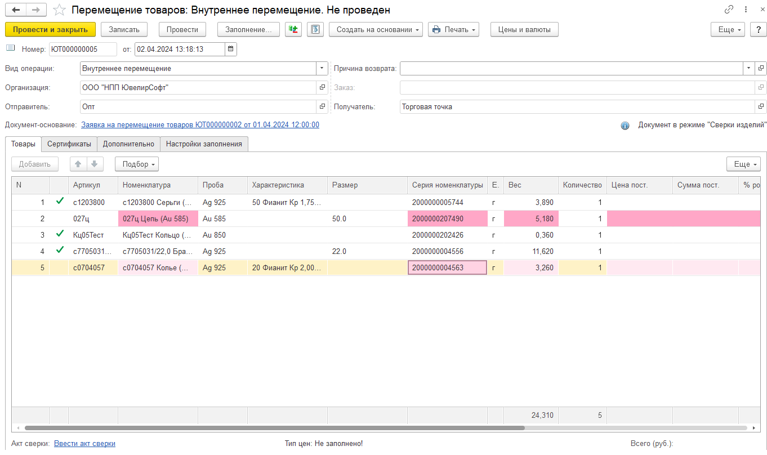Click the green plus toolbar icon
Image resolution: width=767 pixels, height=455 pixels.
(x=293, y=29)
